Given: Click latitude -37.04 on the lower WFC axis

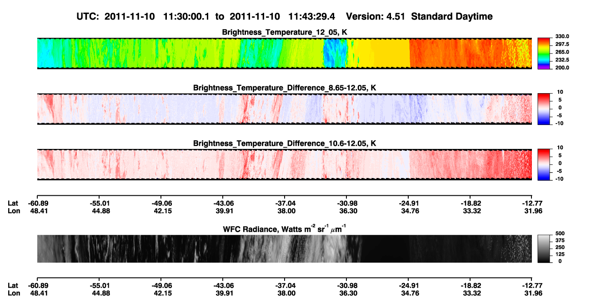Looking at the screenshot, I should 285,285.
